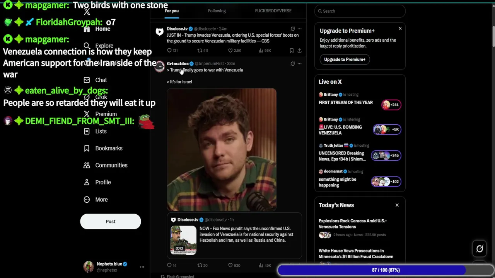
Task: Open Communities icon in sidebar
Action: (x=87, y=165)
